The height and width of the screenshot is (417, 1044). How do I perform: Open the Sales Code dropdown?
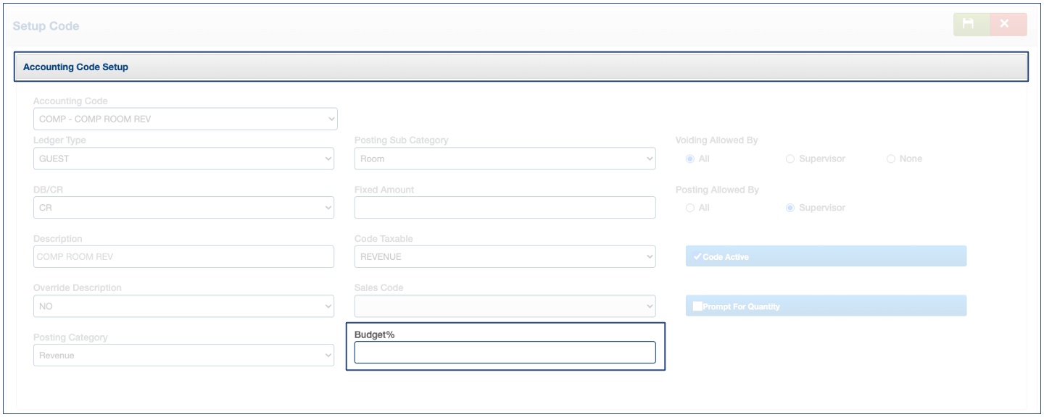point(505,306)
